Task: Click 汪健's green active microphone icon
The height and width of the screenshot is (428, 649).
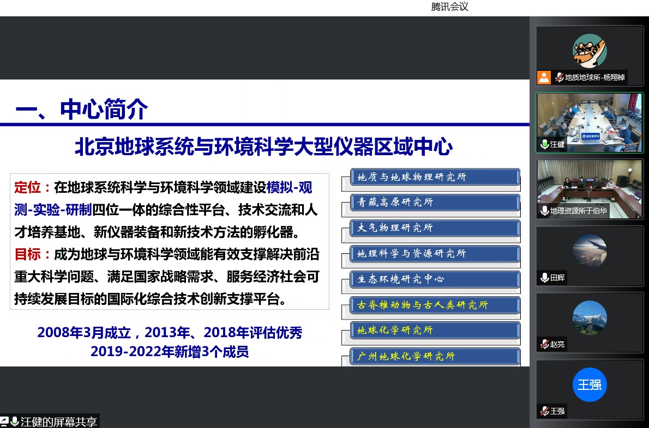Action: (x=544, y=144)
